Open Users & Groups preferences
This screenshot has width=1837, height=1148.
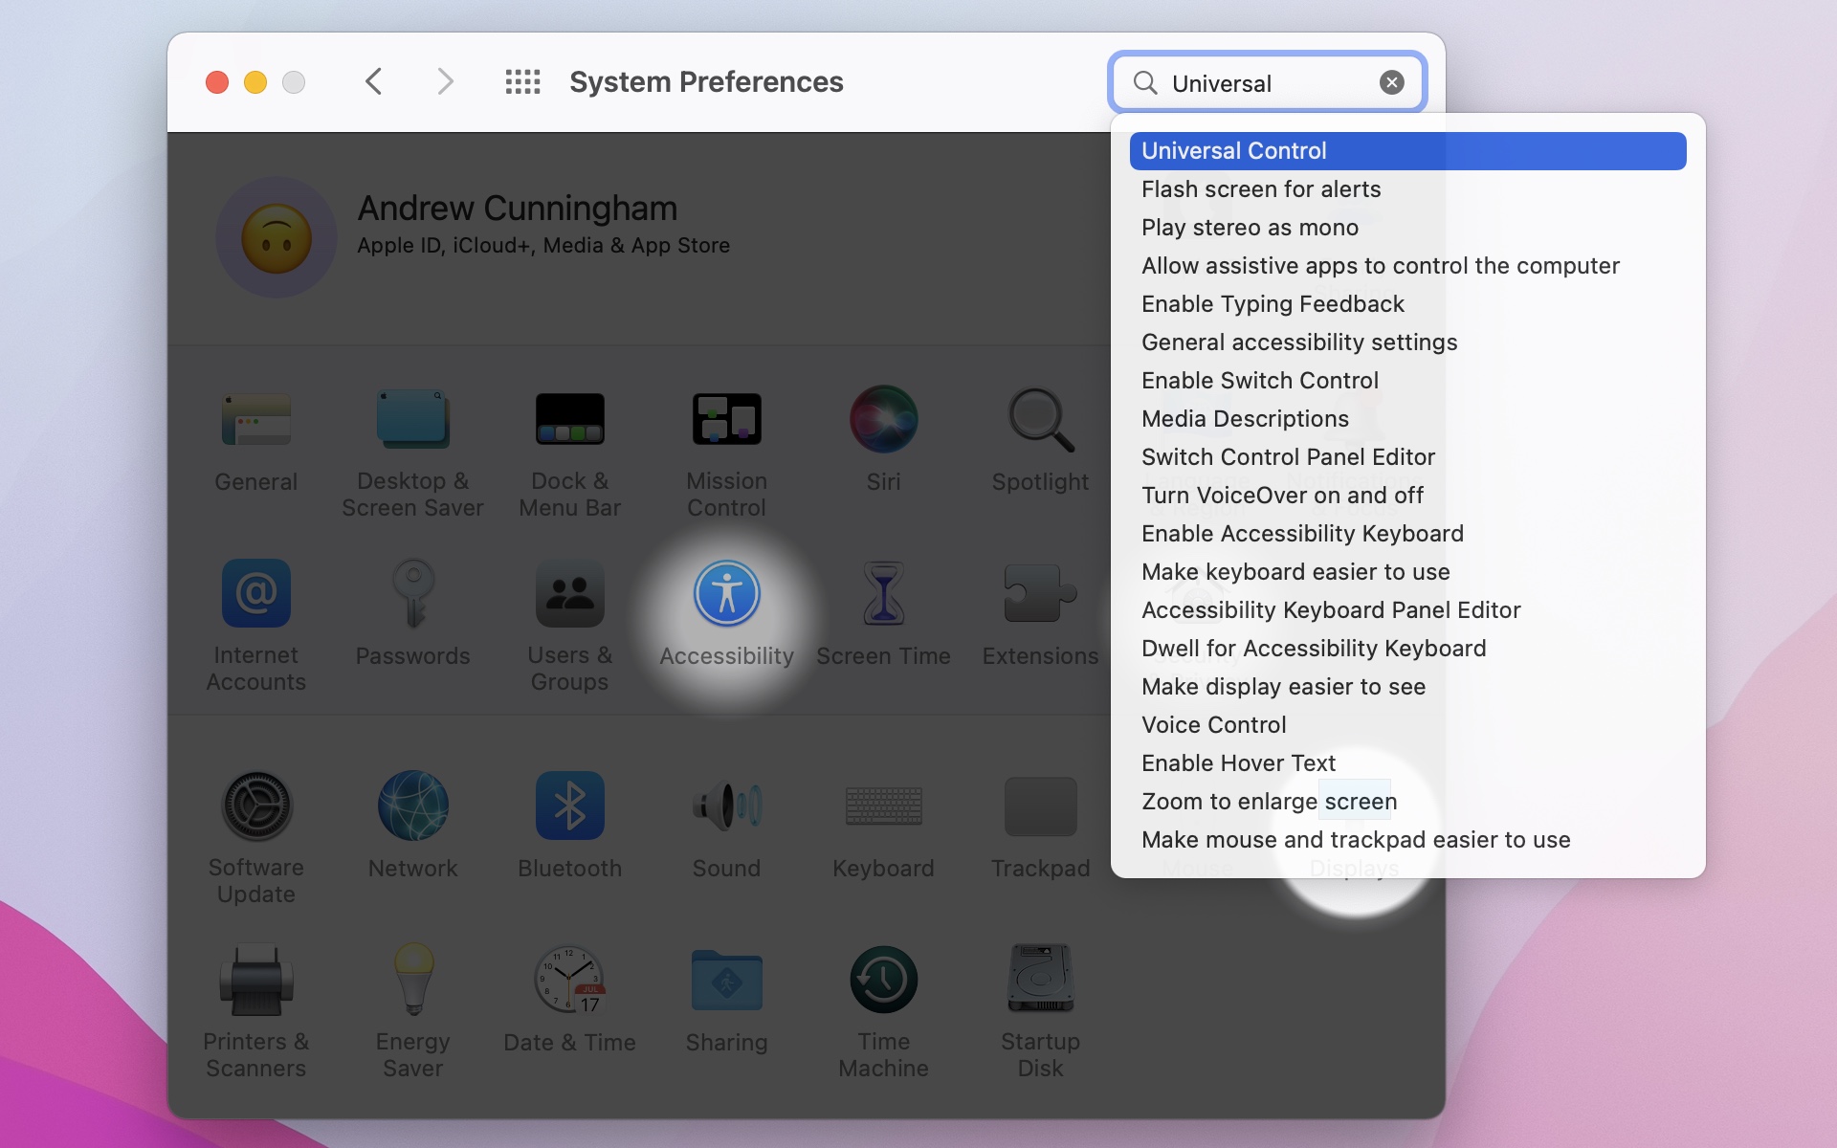click(569, 593)
